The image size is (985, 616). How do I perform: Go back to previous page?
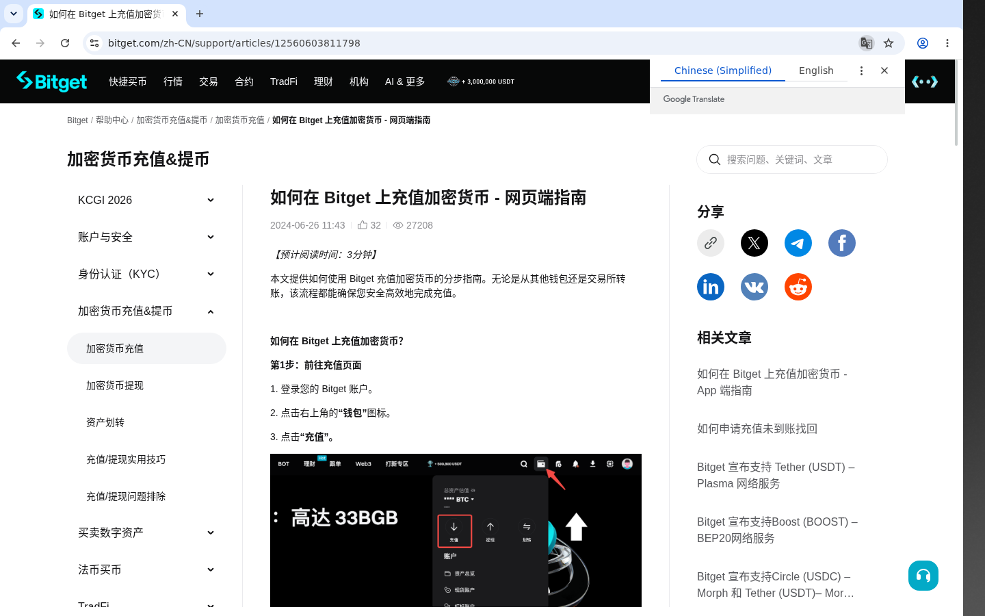click(x=16, y=43)
